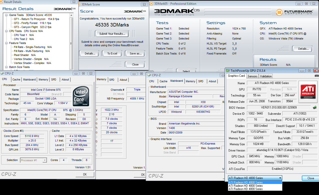This screenshot has height=195, width=319.
Task: Click Details button in 3DMark Score window
Action: pyautogui.click(x=90, y=53)
